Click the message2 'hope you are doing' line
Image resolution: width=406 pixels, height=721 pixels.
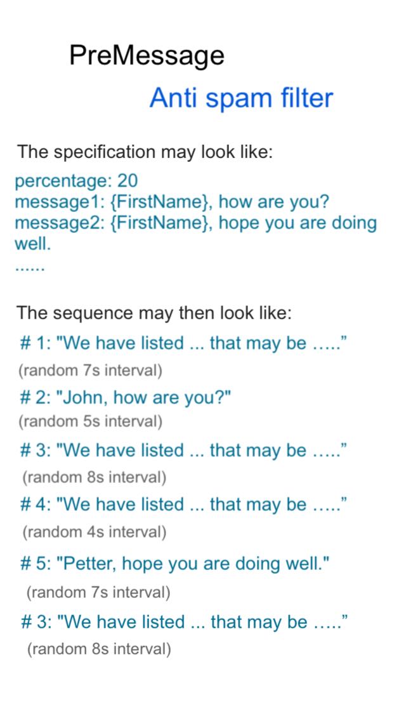[x=196, y=223]
